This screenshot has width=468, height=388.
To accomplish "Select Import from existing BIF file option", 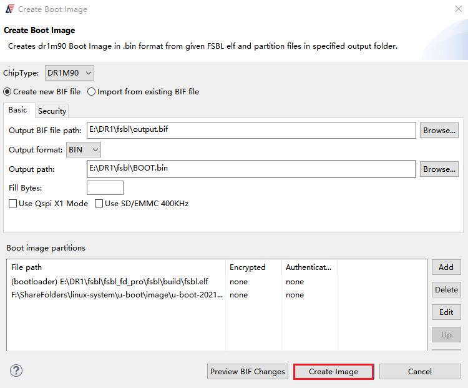I will (144, 92).
